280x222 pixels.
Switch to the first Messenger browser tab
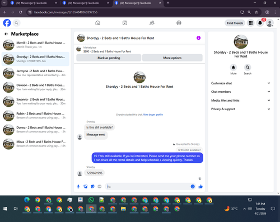[34, 3]
